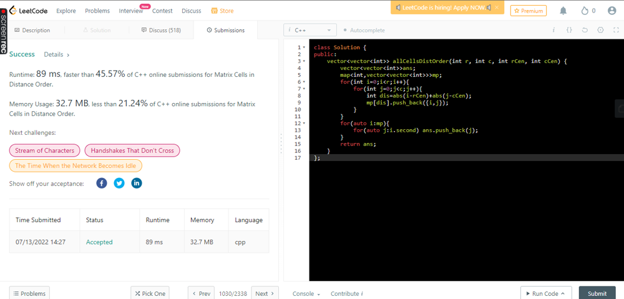Open the Accepted submission link

click(x=99, y=242)
